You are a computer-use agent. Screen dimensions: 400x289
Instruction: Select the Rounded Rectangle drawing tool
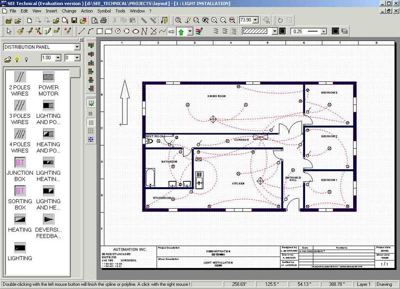tap(108, 31)
